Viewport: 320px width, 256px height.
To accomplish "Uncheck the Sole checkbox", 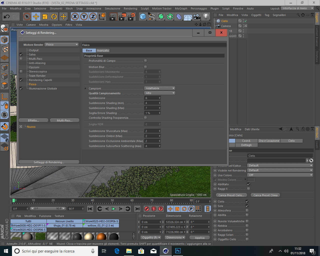I will point(247,206).
